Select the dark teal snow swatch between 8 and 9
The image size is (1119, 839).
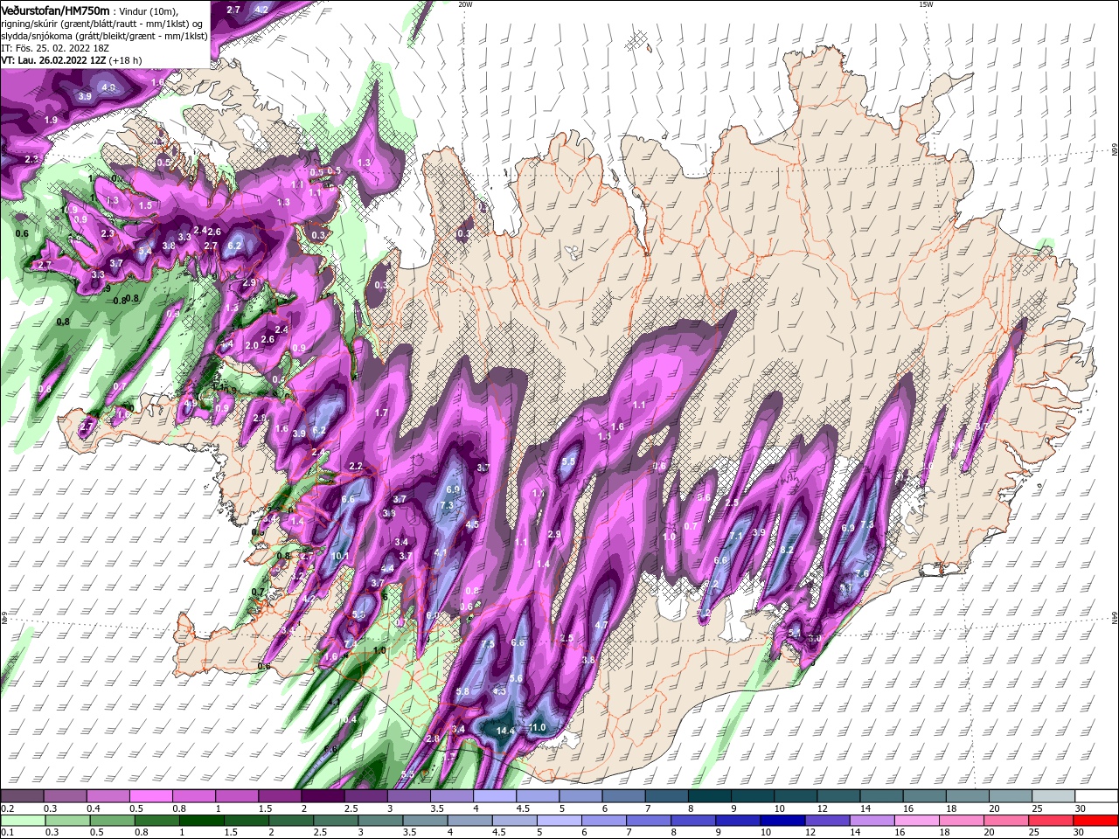710,797
